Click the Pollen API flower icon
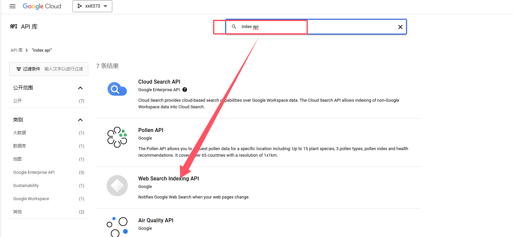Image resolution: width=513 pixels, height=237 pixels. pyautogui.click(x=117, y=137)
